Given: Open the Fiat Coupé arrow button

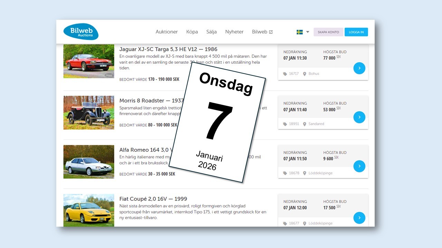Looking at the screenshot, I should click(x=359, y=218).
